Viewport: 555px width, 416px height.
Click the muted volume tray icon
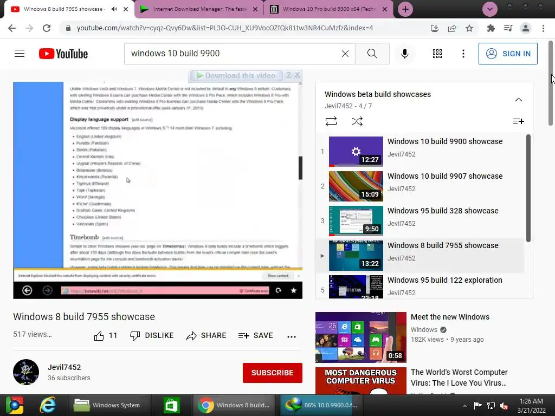(x=504, y=405)
